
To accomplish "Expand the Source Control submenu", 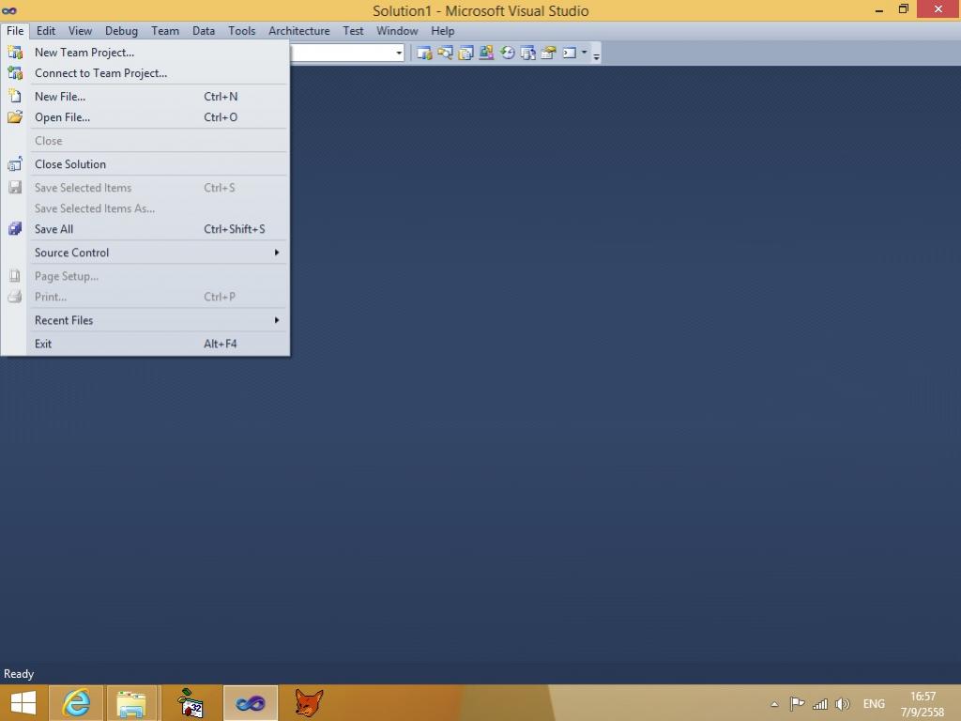I will click(x=145, y=253).
